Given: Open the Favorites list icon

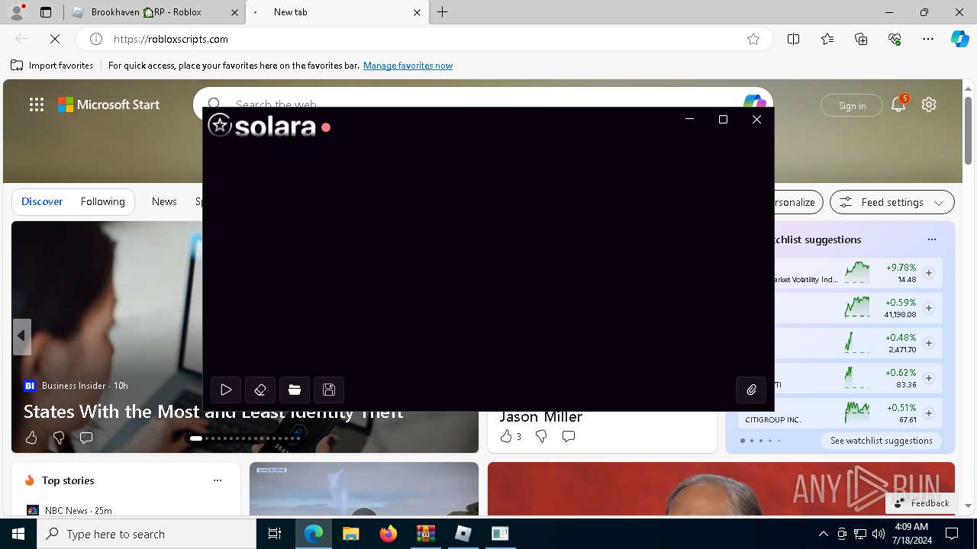Looking at the screenshot, I should [x=827, y=39].
